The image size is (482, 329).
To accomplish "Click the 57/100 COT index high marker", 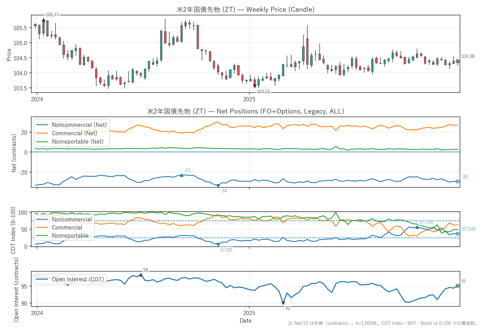I will point(417,227).
